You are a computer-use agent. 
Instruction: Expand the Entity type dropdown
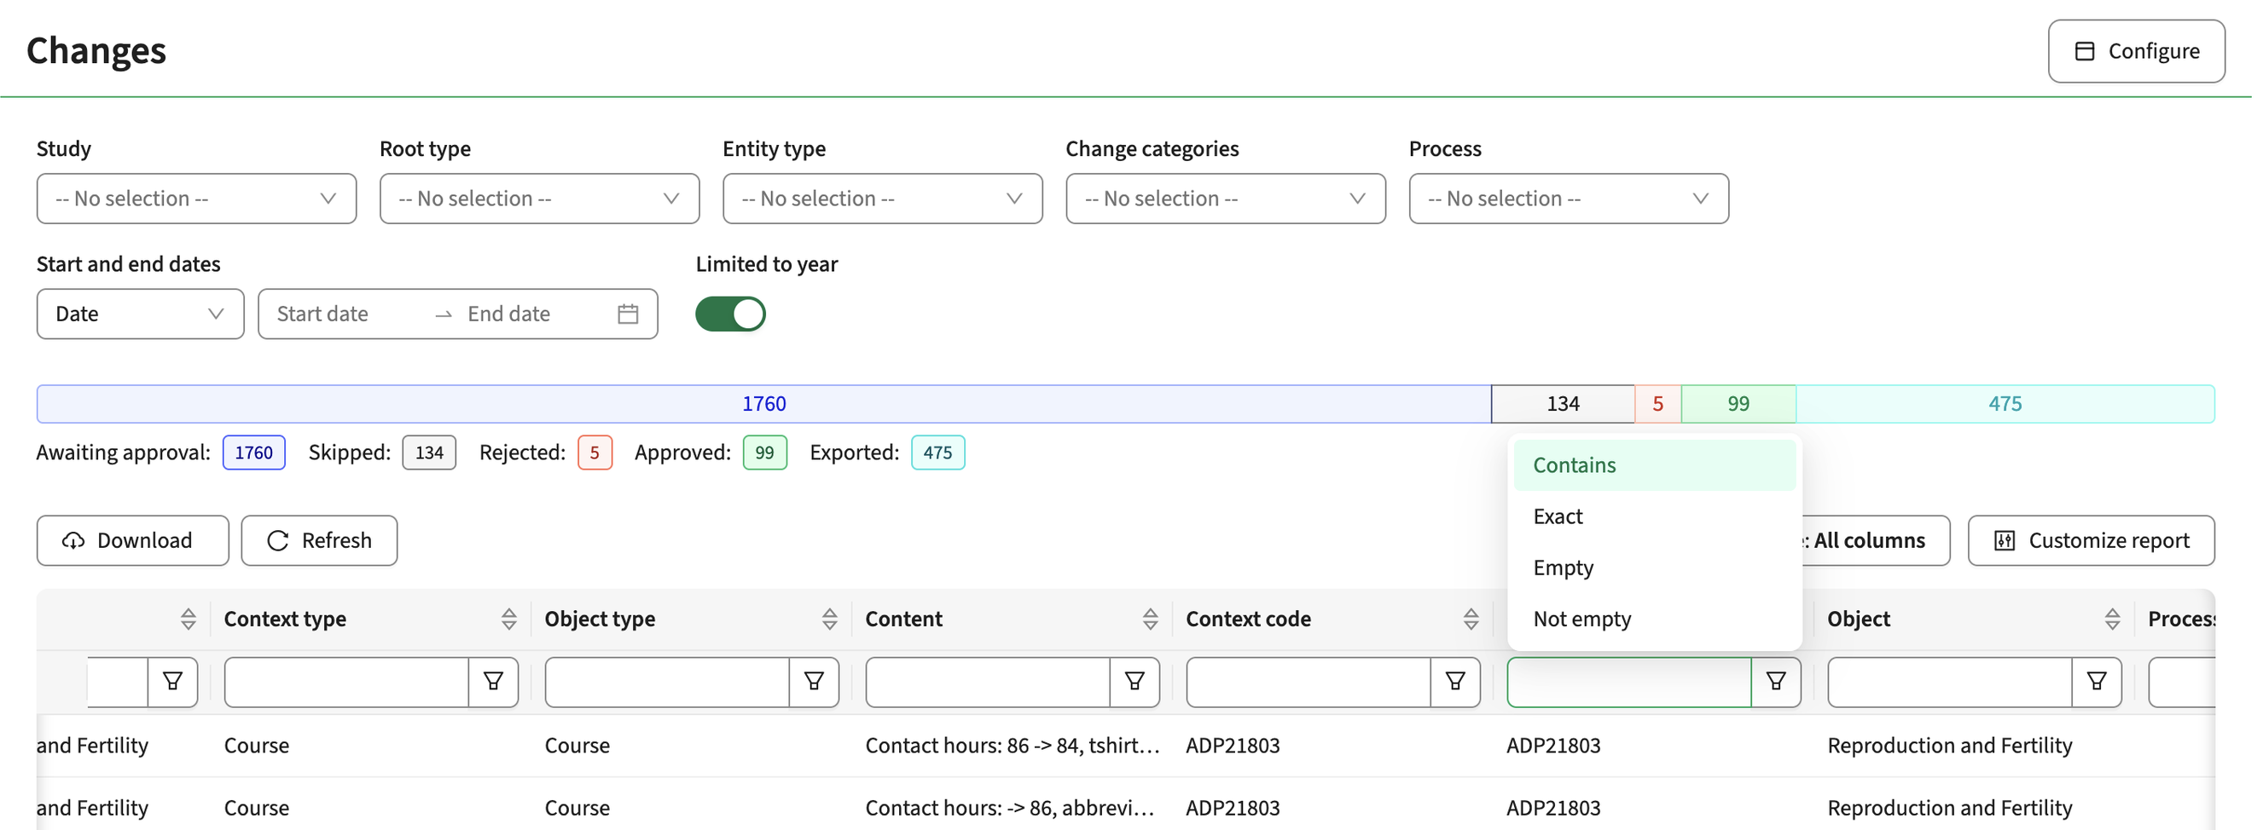pyautogui.click(x=882, y=199)
